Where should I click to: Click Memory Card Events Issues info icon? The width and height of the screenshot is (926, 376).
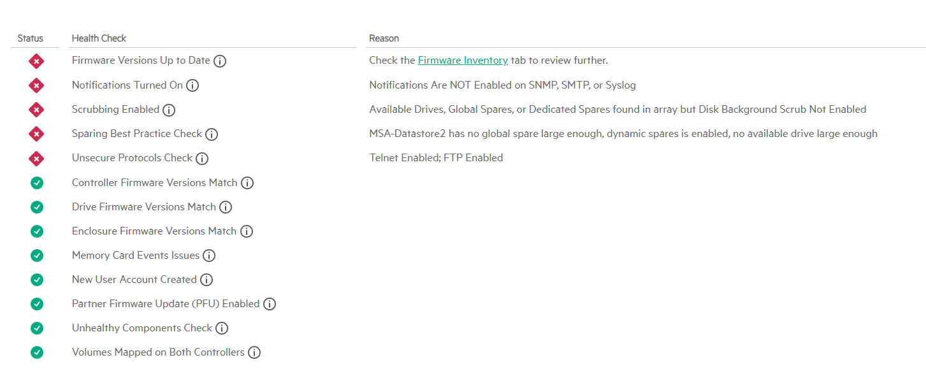tap(209, 256)
